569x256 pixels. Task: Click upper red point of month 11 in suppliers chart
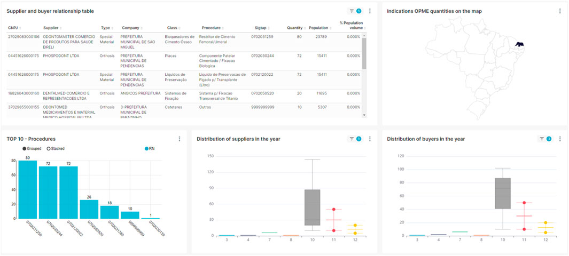333,209
